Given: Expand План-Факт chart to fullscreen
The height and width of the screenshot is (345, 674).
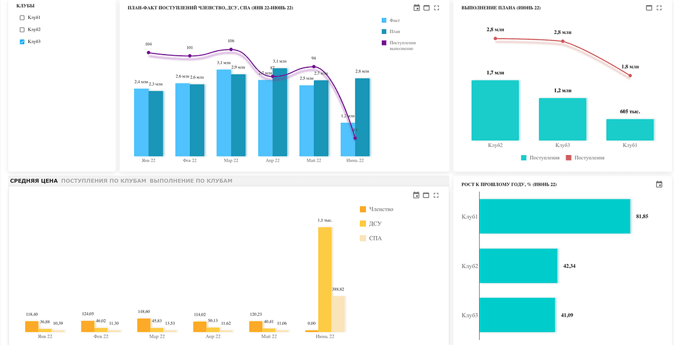Looking at the screenshot, I should click(x=437, y=7).
